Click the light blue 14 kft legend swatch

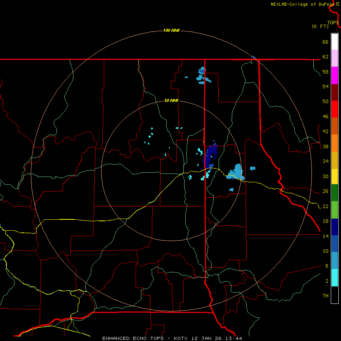(x=335, y=260)
